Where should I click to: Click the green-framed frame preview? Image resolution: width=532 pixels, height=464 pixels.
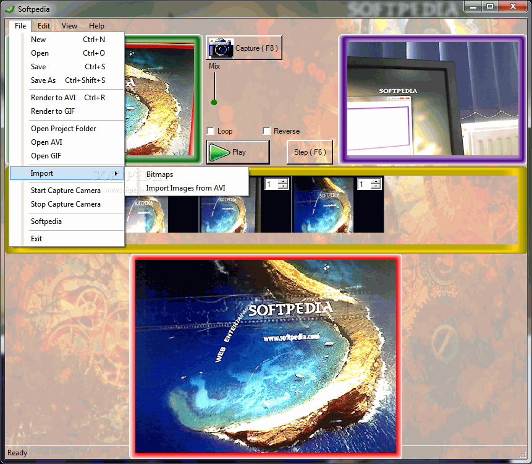(x=161, y=99)
